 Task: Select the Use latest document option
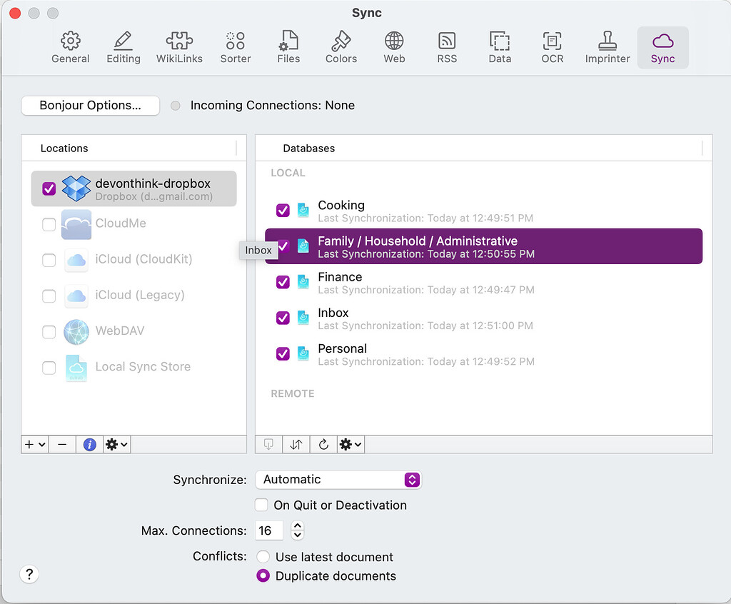coord(263,557)
